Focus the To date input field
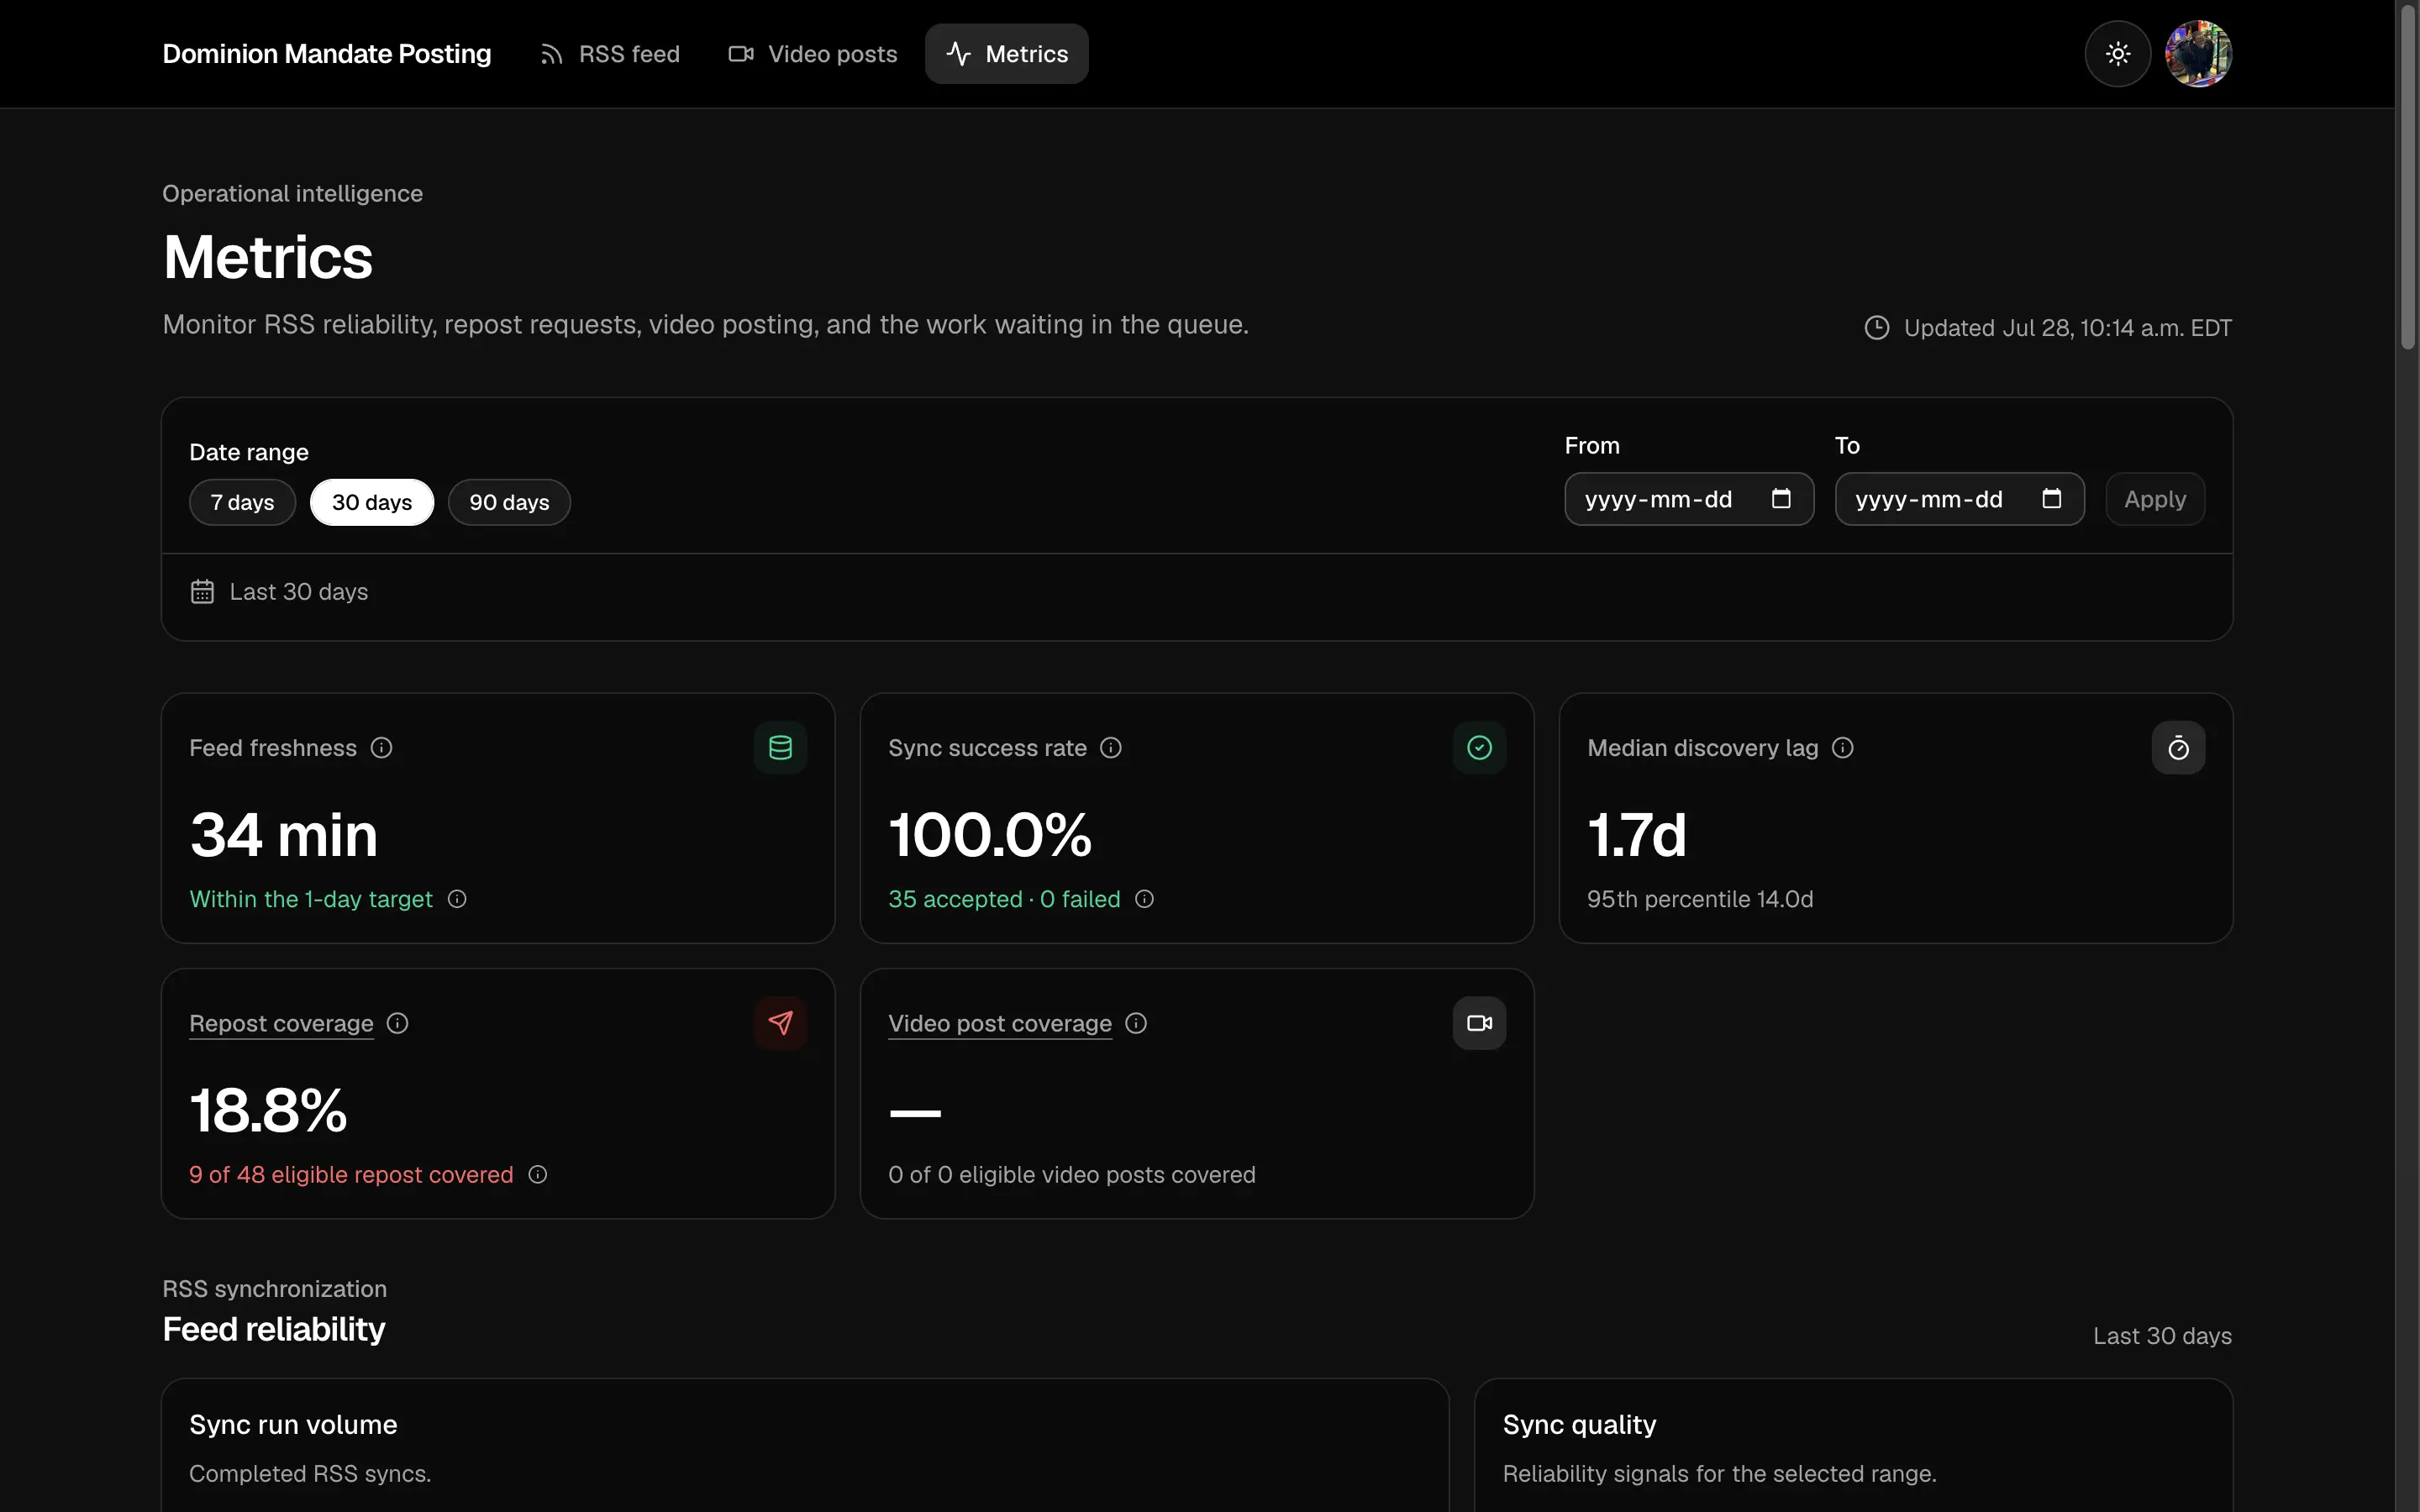The width and height of the screenshot is (2420, 1512). click(1959, 499)
